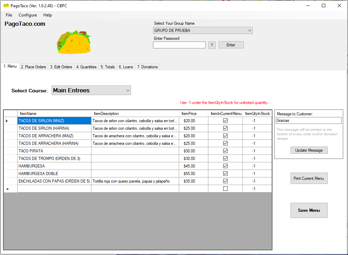Click the Print Current Menu button
The height and width of the screenshot is (255, 348).
[309, 178]
